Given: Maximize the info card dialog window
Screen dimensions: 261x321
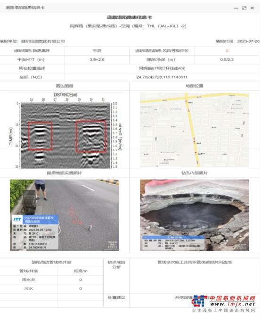Looking at the screenshot, I should click(x=244, y=8).
